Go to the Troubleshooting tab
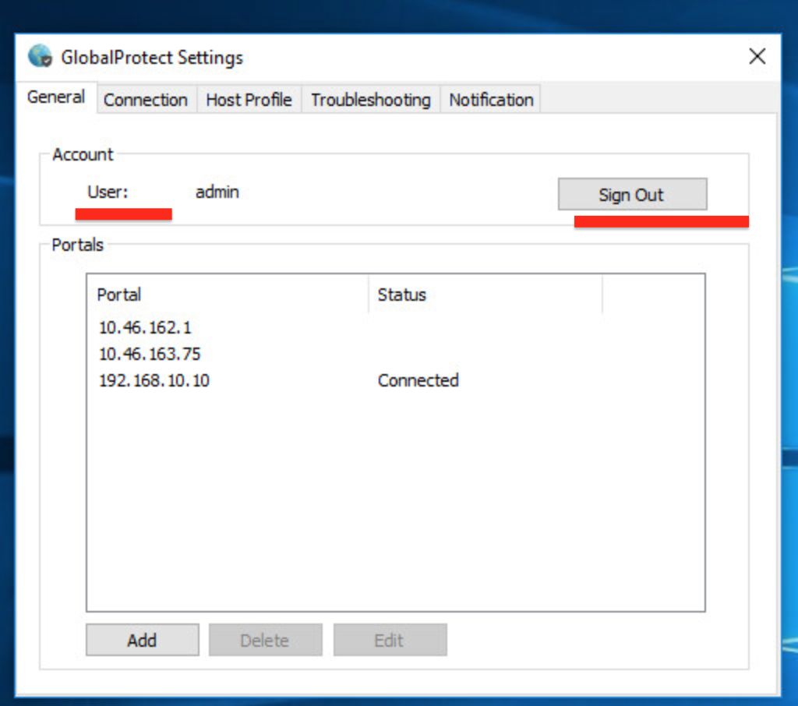This screenshot has width=798, height=706. point(370,100)
